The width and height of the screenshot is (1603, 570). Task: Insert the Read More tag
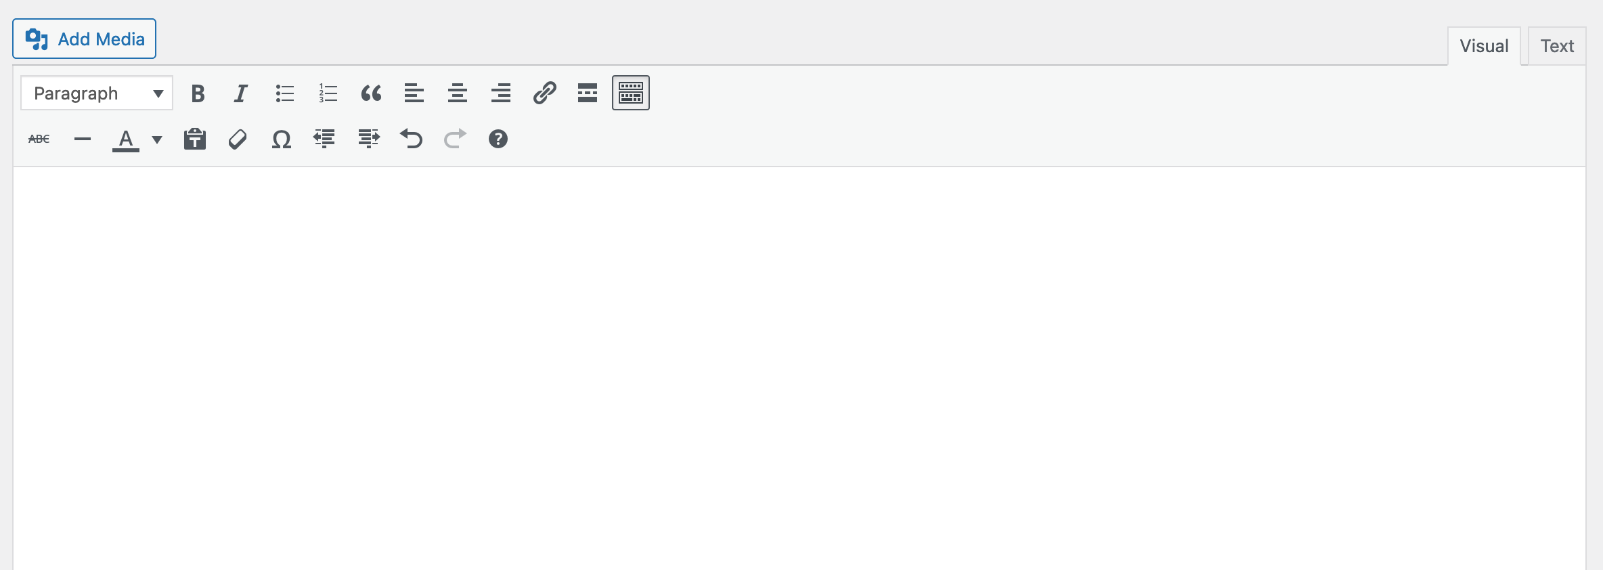point(587,93)
